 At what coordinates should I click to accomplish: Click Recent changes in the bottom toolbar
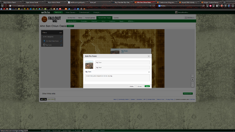tap(46, 131)
